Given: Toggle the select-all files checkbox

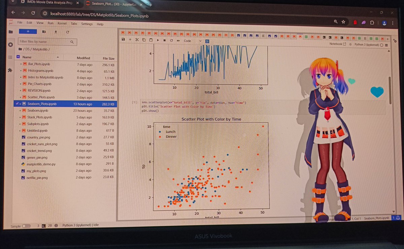Looking at the screenshot, I should click(18, 57).
